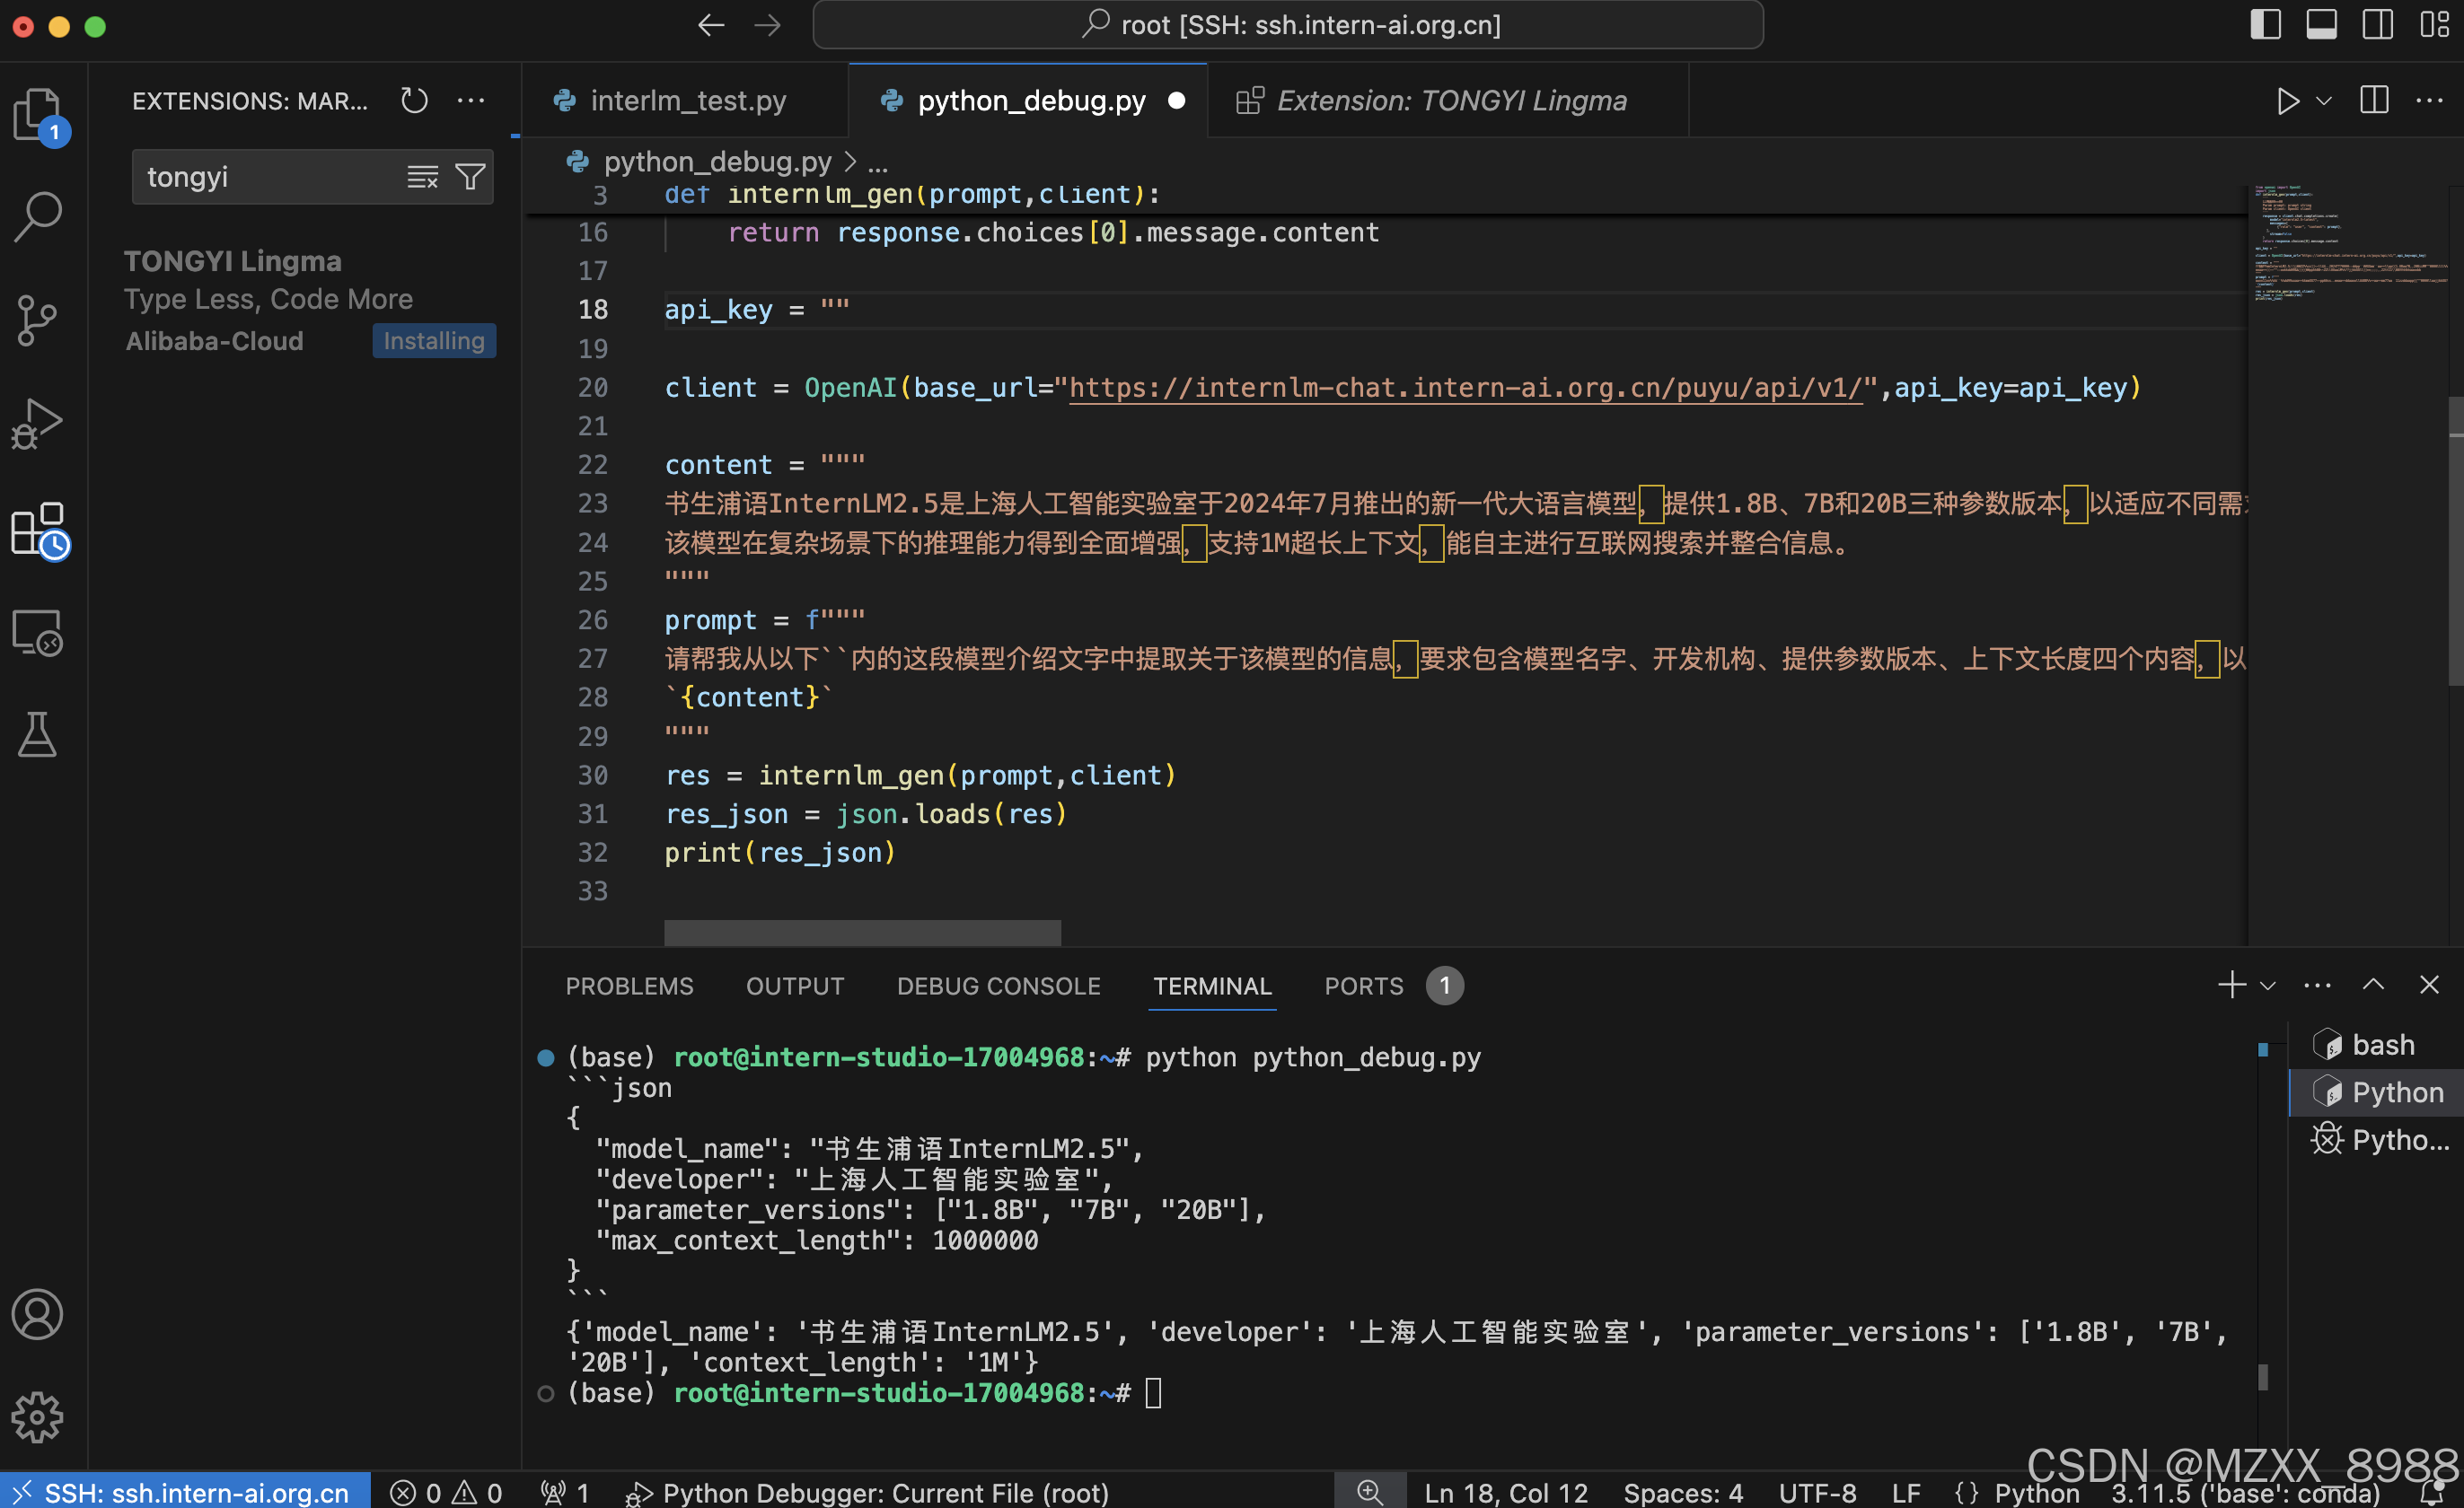This screenshot has height=1508, width=2464.
Task: Click the Installing button for TONGYI Lingma
Action: tap(433, 341)
